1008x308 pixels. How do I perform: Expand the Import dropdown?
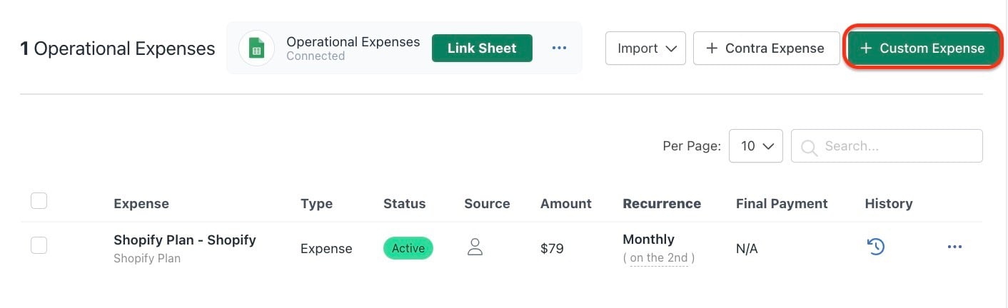point(645,48)
